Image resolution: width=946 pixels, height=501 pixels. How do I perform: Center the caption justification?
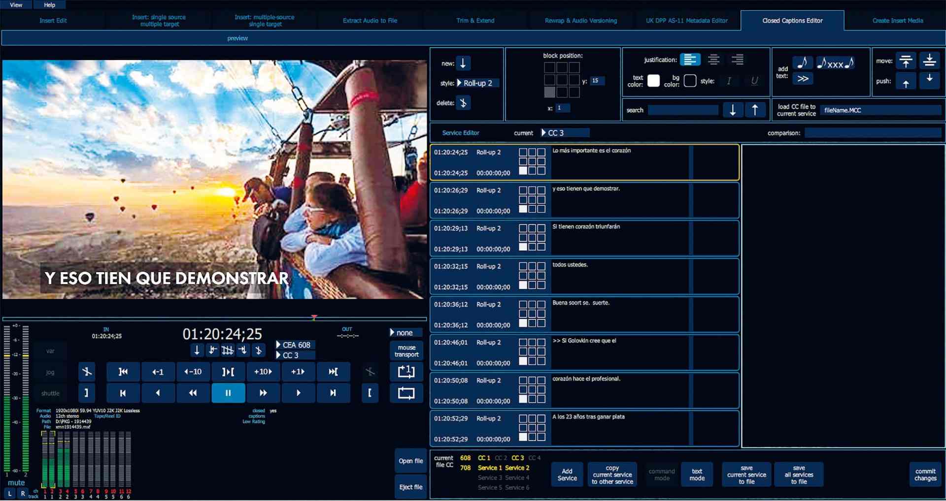tap(714, 60)
